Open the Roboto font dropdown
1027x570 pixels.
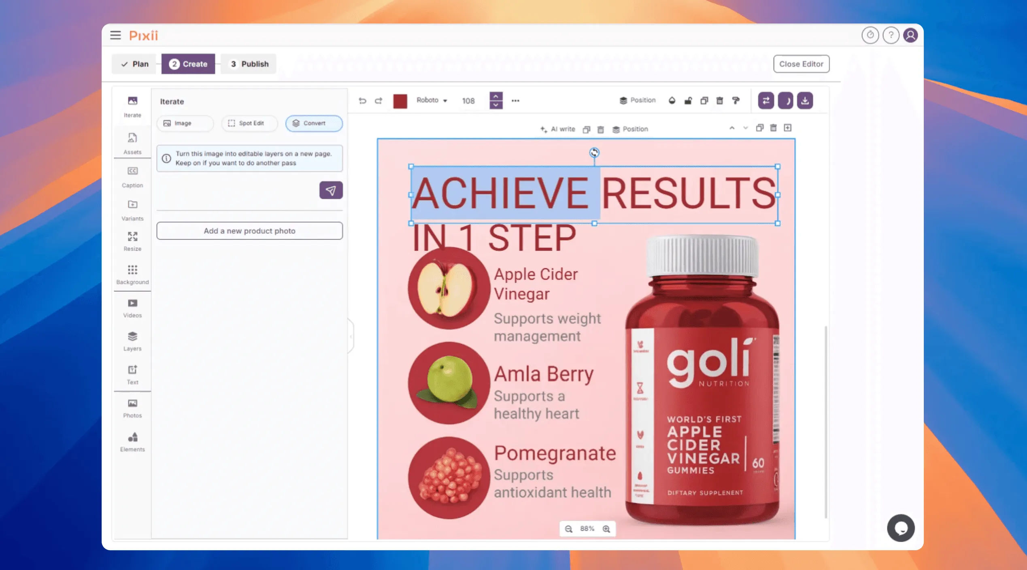pos(432,100)
